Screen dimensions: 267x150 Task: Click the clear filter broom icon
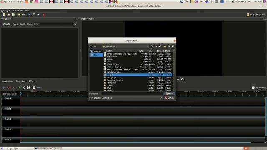point(76,24)
